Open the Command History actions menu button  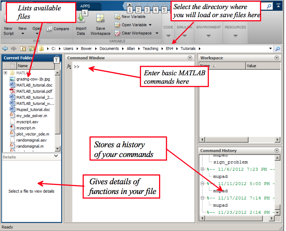[x=277, y=151]
